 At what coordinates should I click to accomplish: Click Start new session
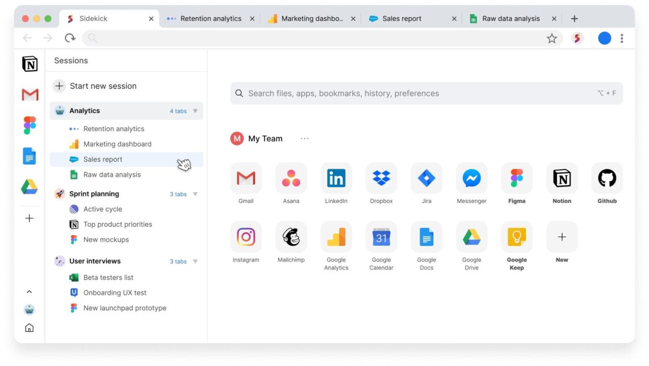click(102, 86)
